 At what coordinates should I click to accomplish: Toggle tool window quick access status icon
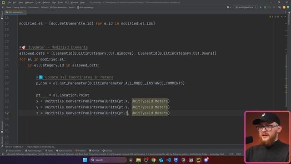[3, 154]
